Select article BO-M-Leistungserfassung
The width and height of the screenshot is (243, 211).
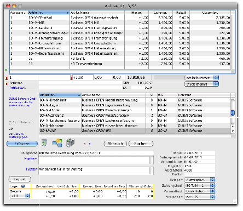coord(135,121)
